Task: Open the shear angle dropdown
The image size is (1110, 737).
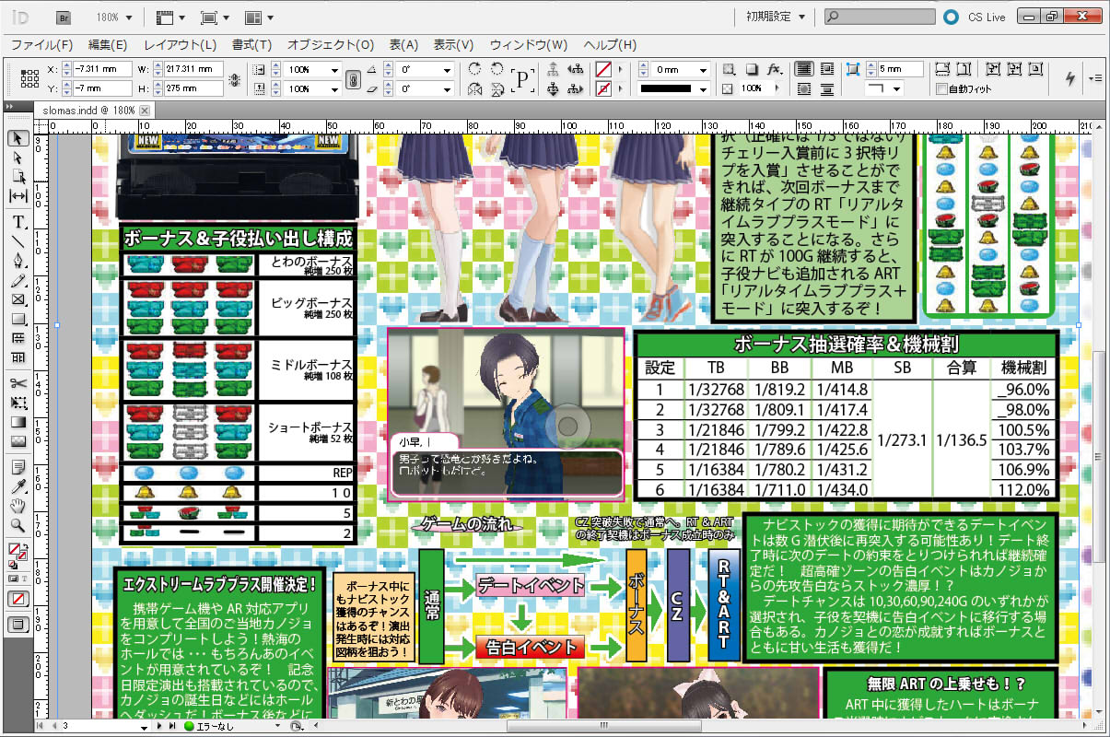Action: [x=448, y=89]
